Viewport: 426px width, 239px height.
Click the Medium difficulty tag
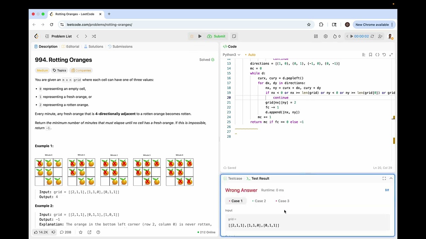pyautogui.click(x=42, y=70)
